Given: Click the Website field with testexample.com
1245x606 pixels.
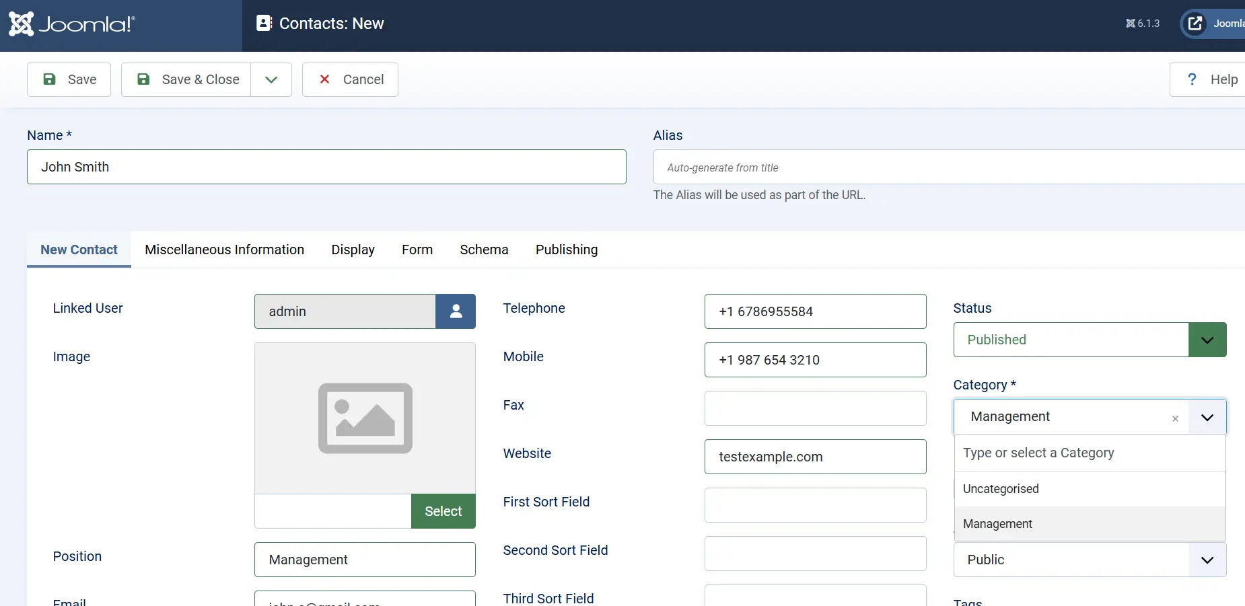Looking at the screenshot, I should tap(815, 457).
